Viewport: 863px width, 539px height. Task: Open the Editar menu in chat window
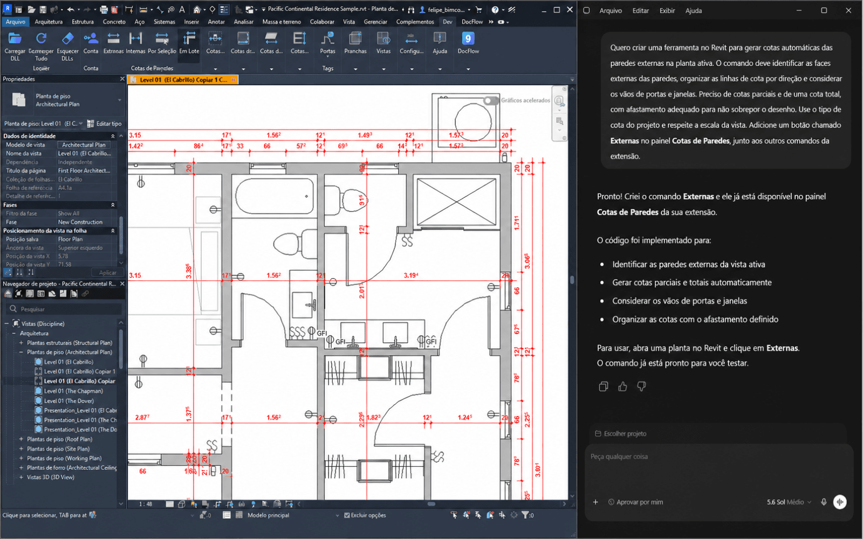pos(641,10)
